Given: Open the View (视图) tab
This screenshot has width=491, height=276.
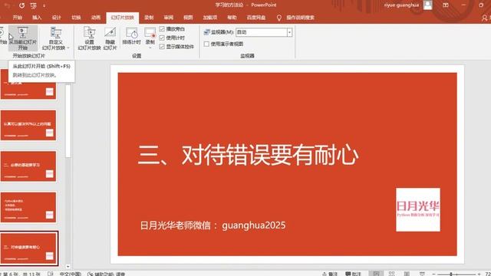Looking at the screenshot, I should click(x=188, y=18).
